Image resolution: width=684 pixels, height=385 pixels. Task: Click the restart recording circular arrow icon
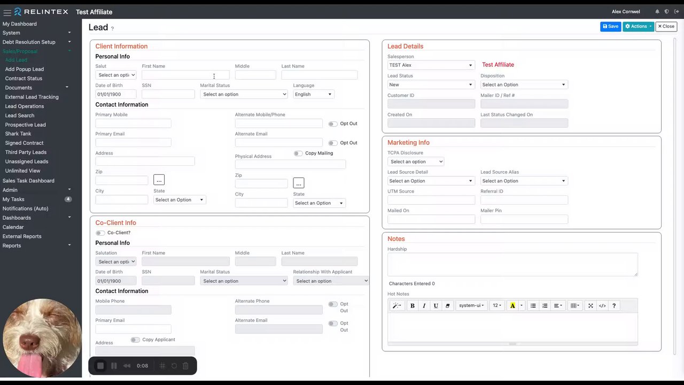pos(174,366)
